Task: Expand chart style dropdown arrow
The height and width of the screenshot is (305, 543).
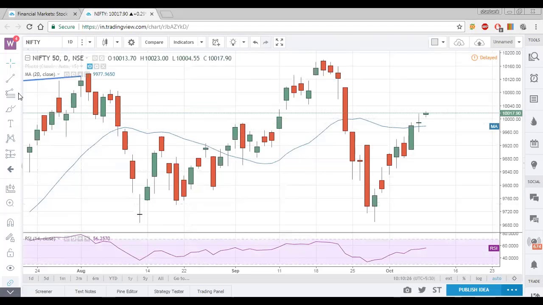Action: (x=117, y=42)
